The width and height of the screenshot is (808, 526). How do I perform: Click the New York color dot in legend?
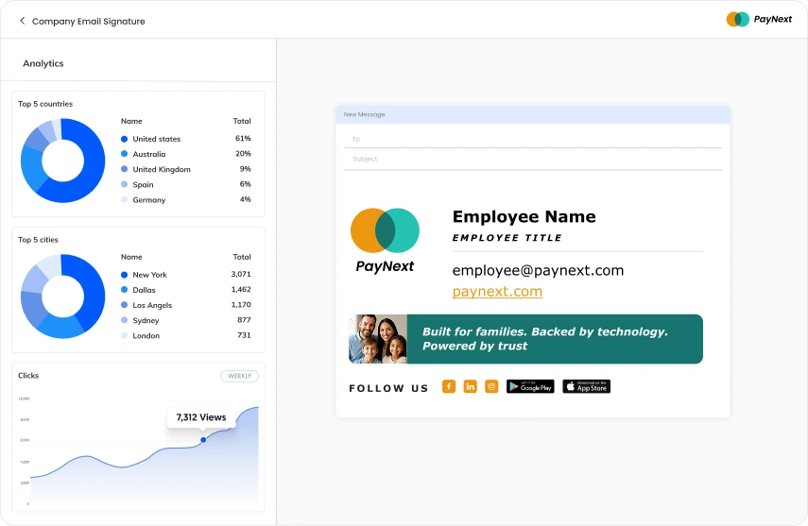[124, 275]
